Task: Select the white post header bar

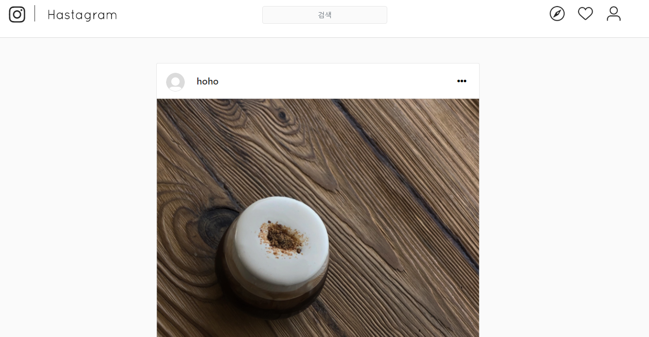Action: pos(318,81)
